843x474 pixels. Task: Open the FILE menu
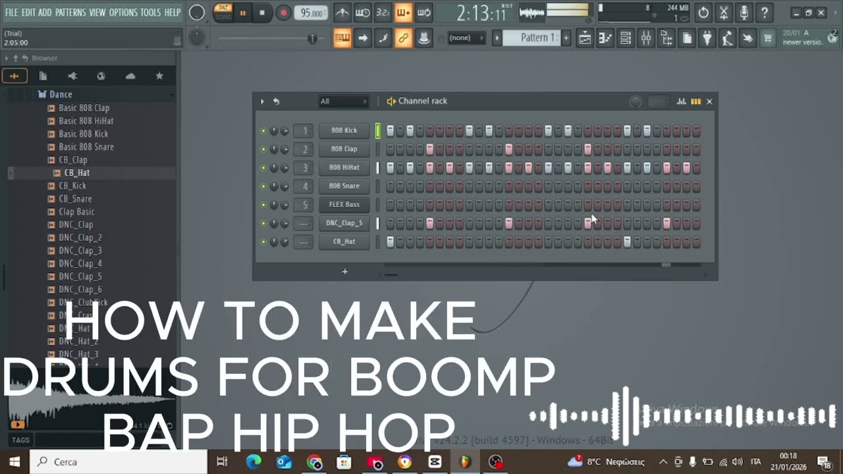tap(11, 13)
